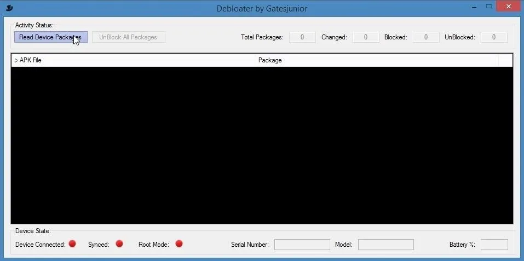Select the Changed count field
The width and height of the screenshot is (524, 261).
tap(366, 37)
